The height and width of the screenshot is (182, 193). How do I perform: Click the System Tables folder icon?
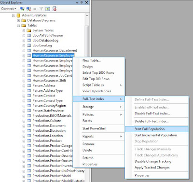click(29, 30)
